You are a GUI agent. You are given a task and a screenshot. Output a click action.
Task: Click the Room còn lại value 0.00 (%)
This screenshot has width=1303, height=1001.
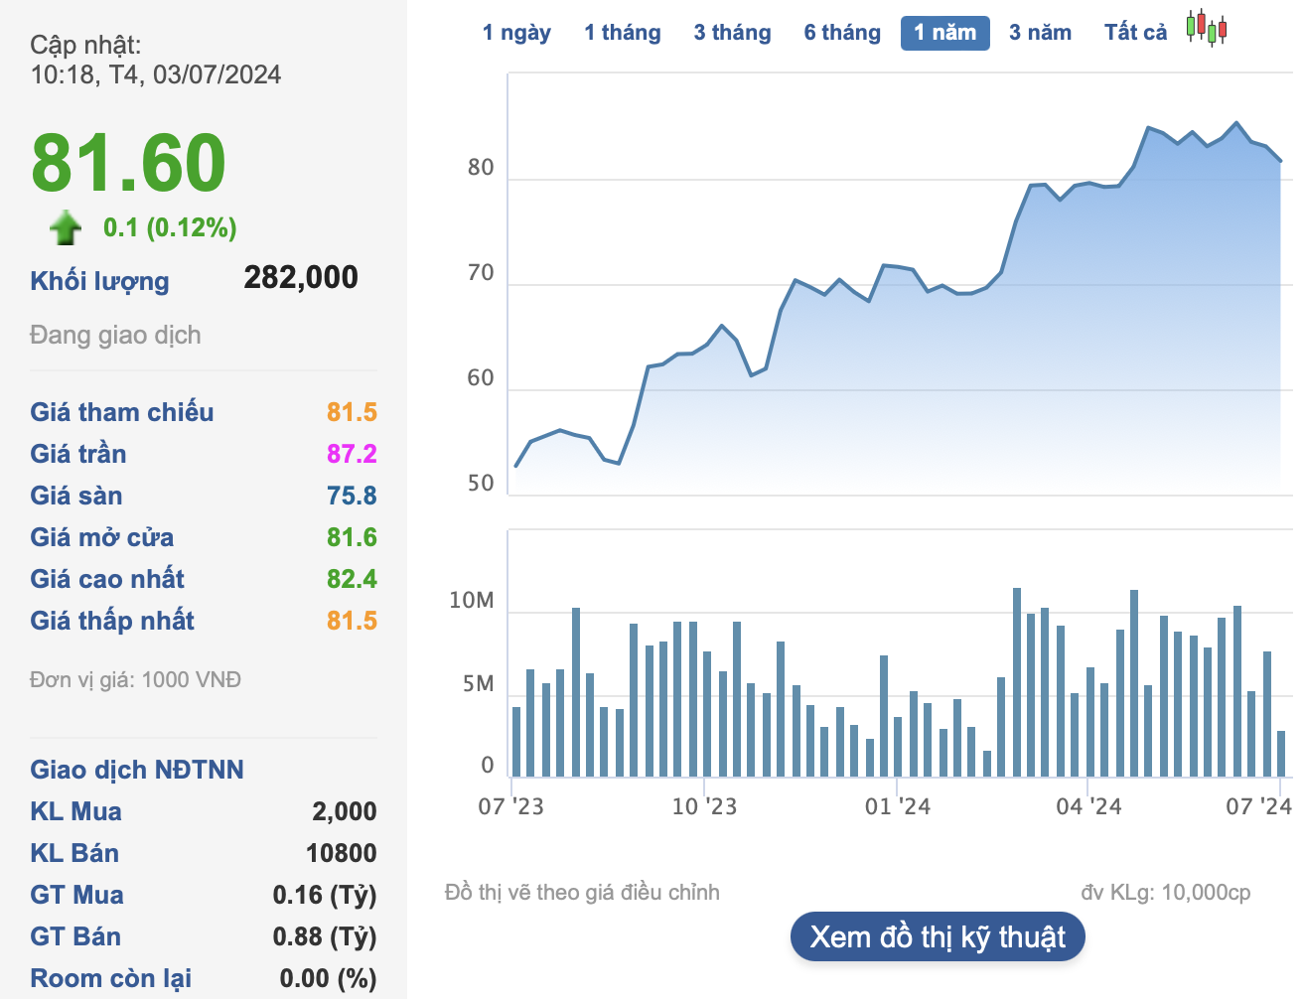(328, 978)
